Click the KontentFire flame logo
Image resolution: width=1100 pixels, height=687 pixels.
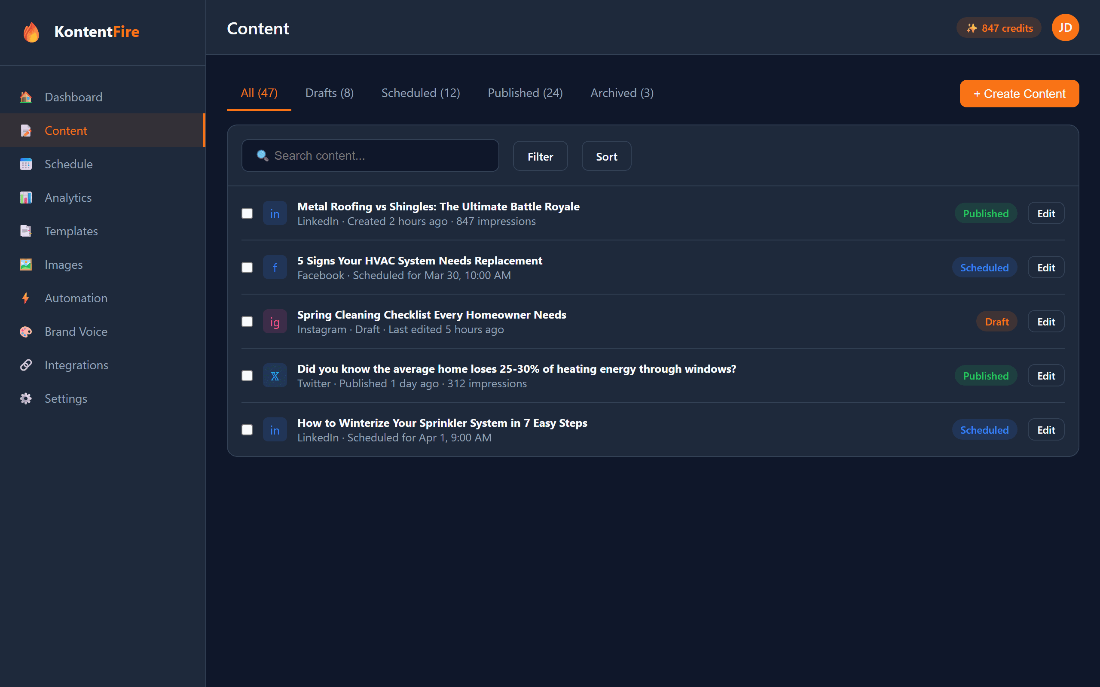(x=31, y=32)
